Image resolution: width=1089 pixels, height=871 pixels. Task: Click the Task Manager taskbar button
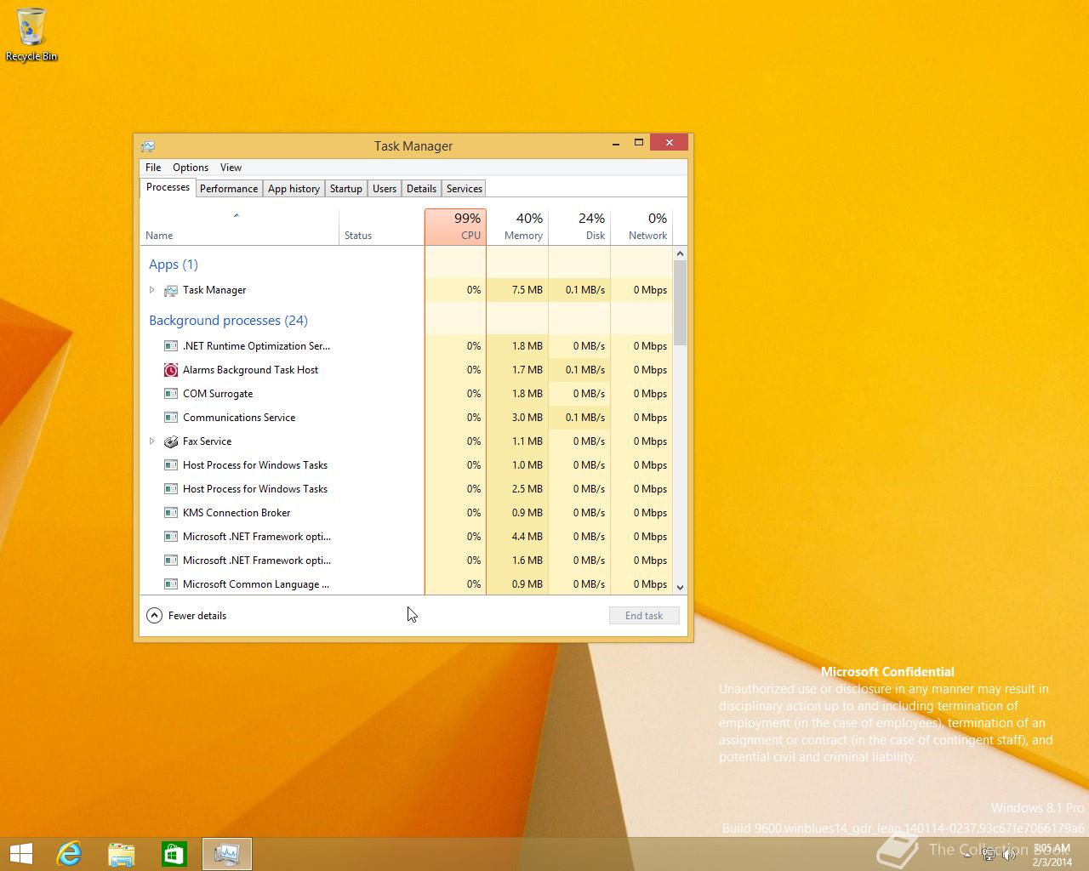(227, 854)
